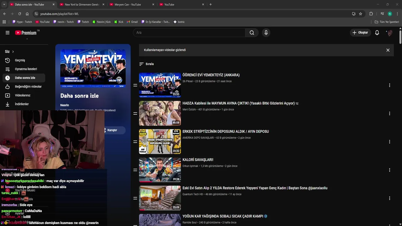Open İndirilenler in sidebar
Screen dimensions: 402x226
[x=24, y=104]
